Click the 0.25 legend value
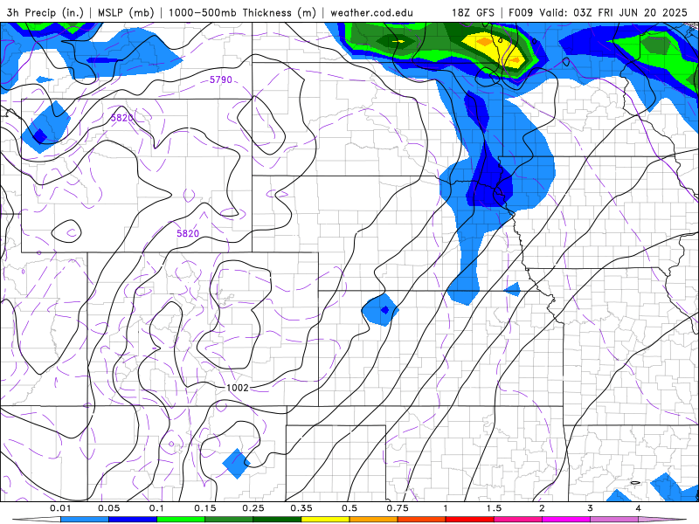The width and height of the screenshot is (699, 524). click(x=253, y=508)
